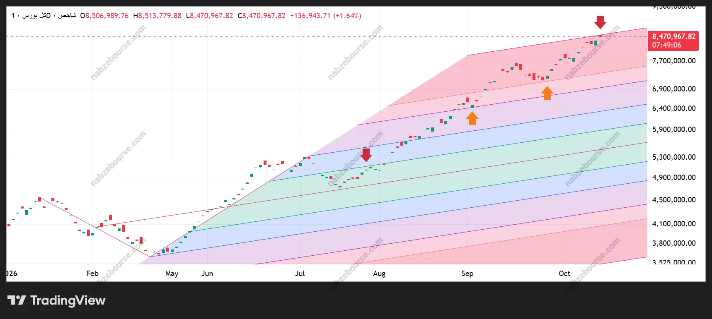Click the chart symbol title with 1D interval
The height and width of the screenshot is (319, 712).
point(44,16)
